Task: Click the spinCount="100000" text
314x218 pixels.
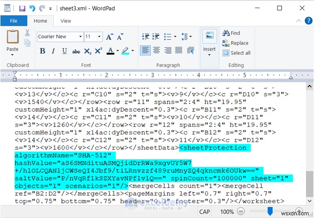Action: pyautogui.click(x=209, y=178)
